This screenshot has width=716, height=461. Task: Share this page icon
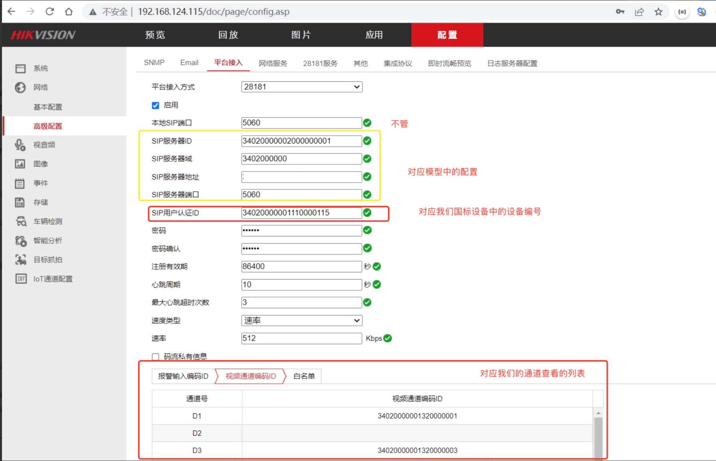coord(639,12)
